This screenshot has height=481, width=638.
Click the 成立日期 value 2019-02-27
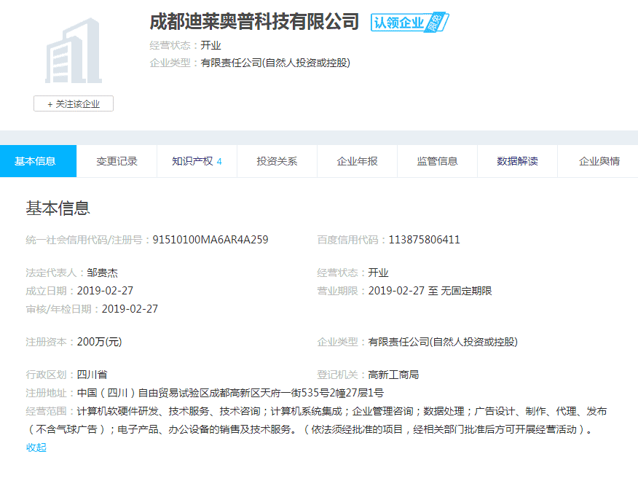(x=105, y=291)
